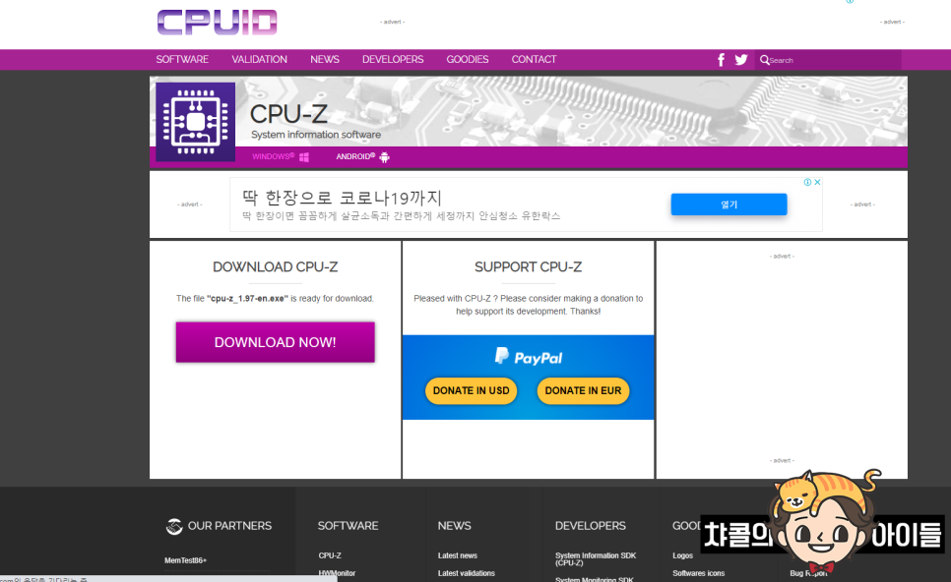This screenshot has width=951, height=582.
Task: Click the search magnifier icon
Action: [x=764, y=60]
